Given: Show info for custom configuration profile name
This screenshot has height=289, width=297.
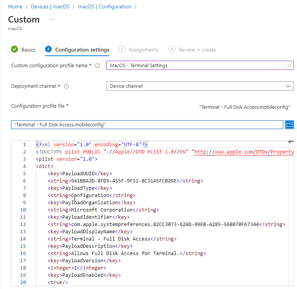Looking at the screenshot, I should 98,66.
